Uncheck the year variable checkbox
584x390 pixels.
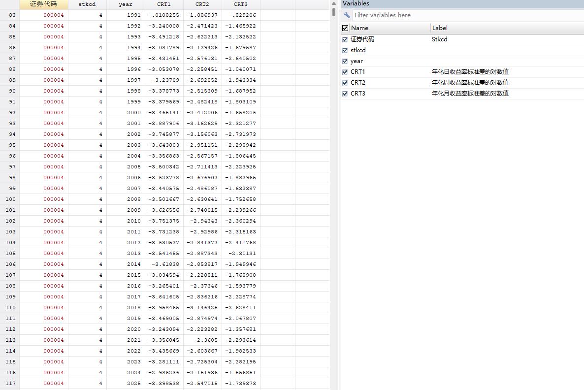[345, 61]
